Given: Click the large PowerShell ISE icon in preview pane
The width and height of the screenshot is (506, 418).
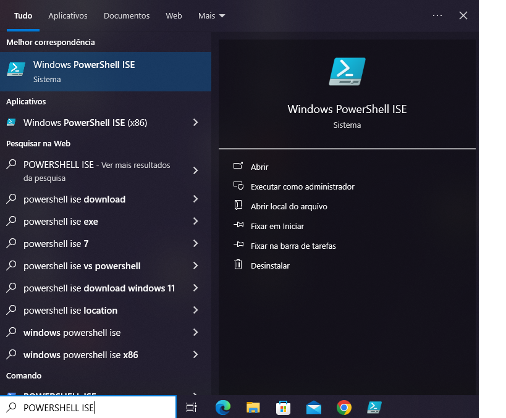Looking at the screenshot, I should tap(347, 72).
